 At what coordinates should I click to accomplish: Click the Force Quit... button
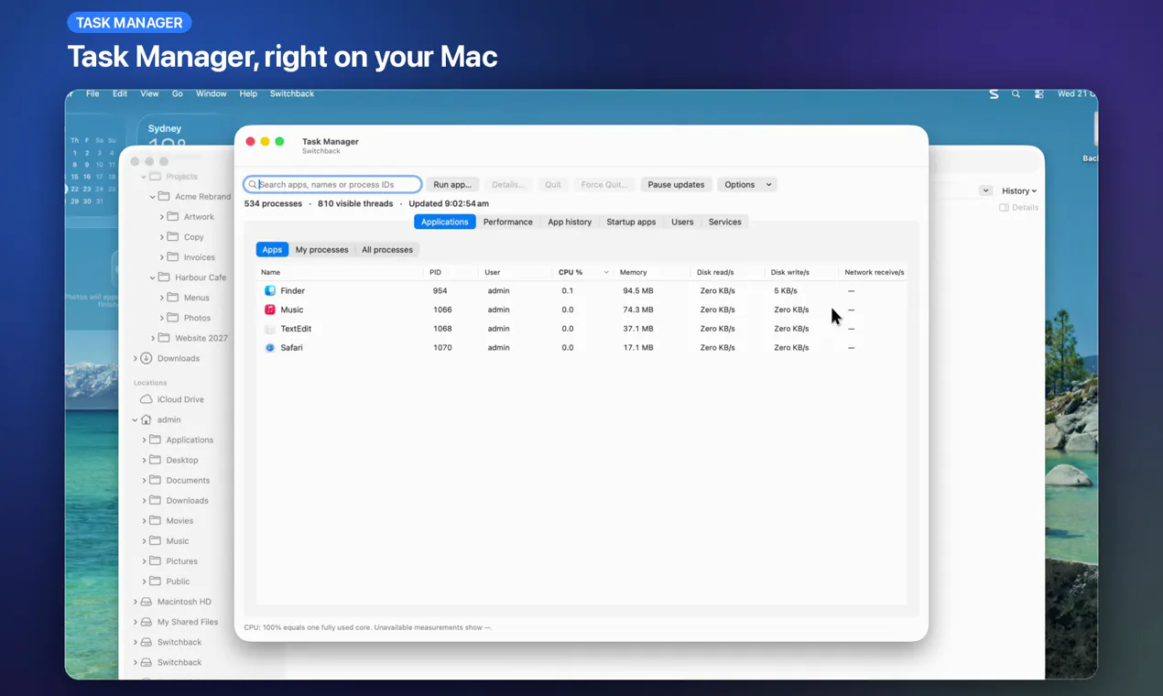604,185
